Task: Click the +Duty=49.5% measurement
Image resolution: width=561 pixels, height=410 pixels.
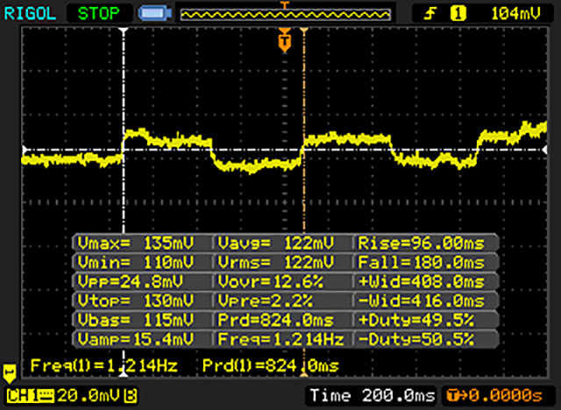Action: pos(416,320)
